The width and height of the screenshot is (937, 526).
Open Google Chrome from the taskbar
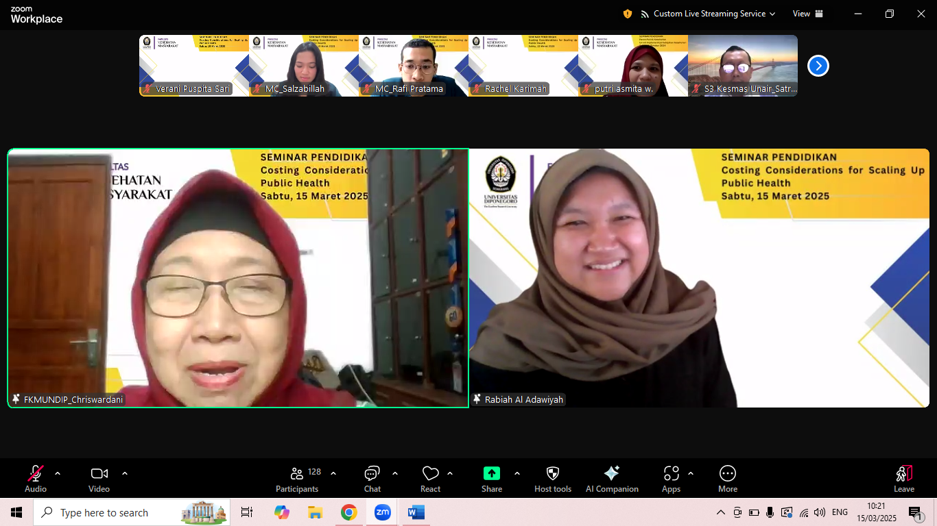(x=348, y=512)
